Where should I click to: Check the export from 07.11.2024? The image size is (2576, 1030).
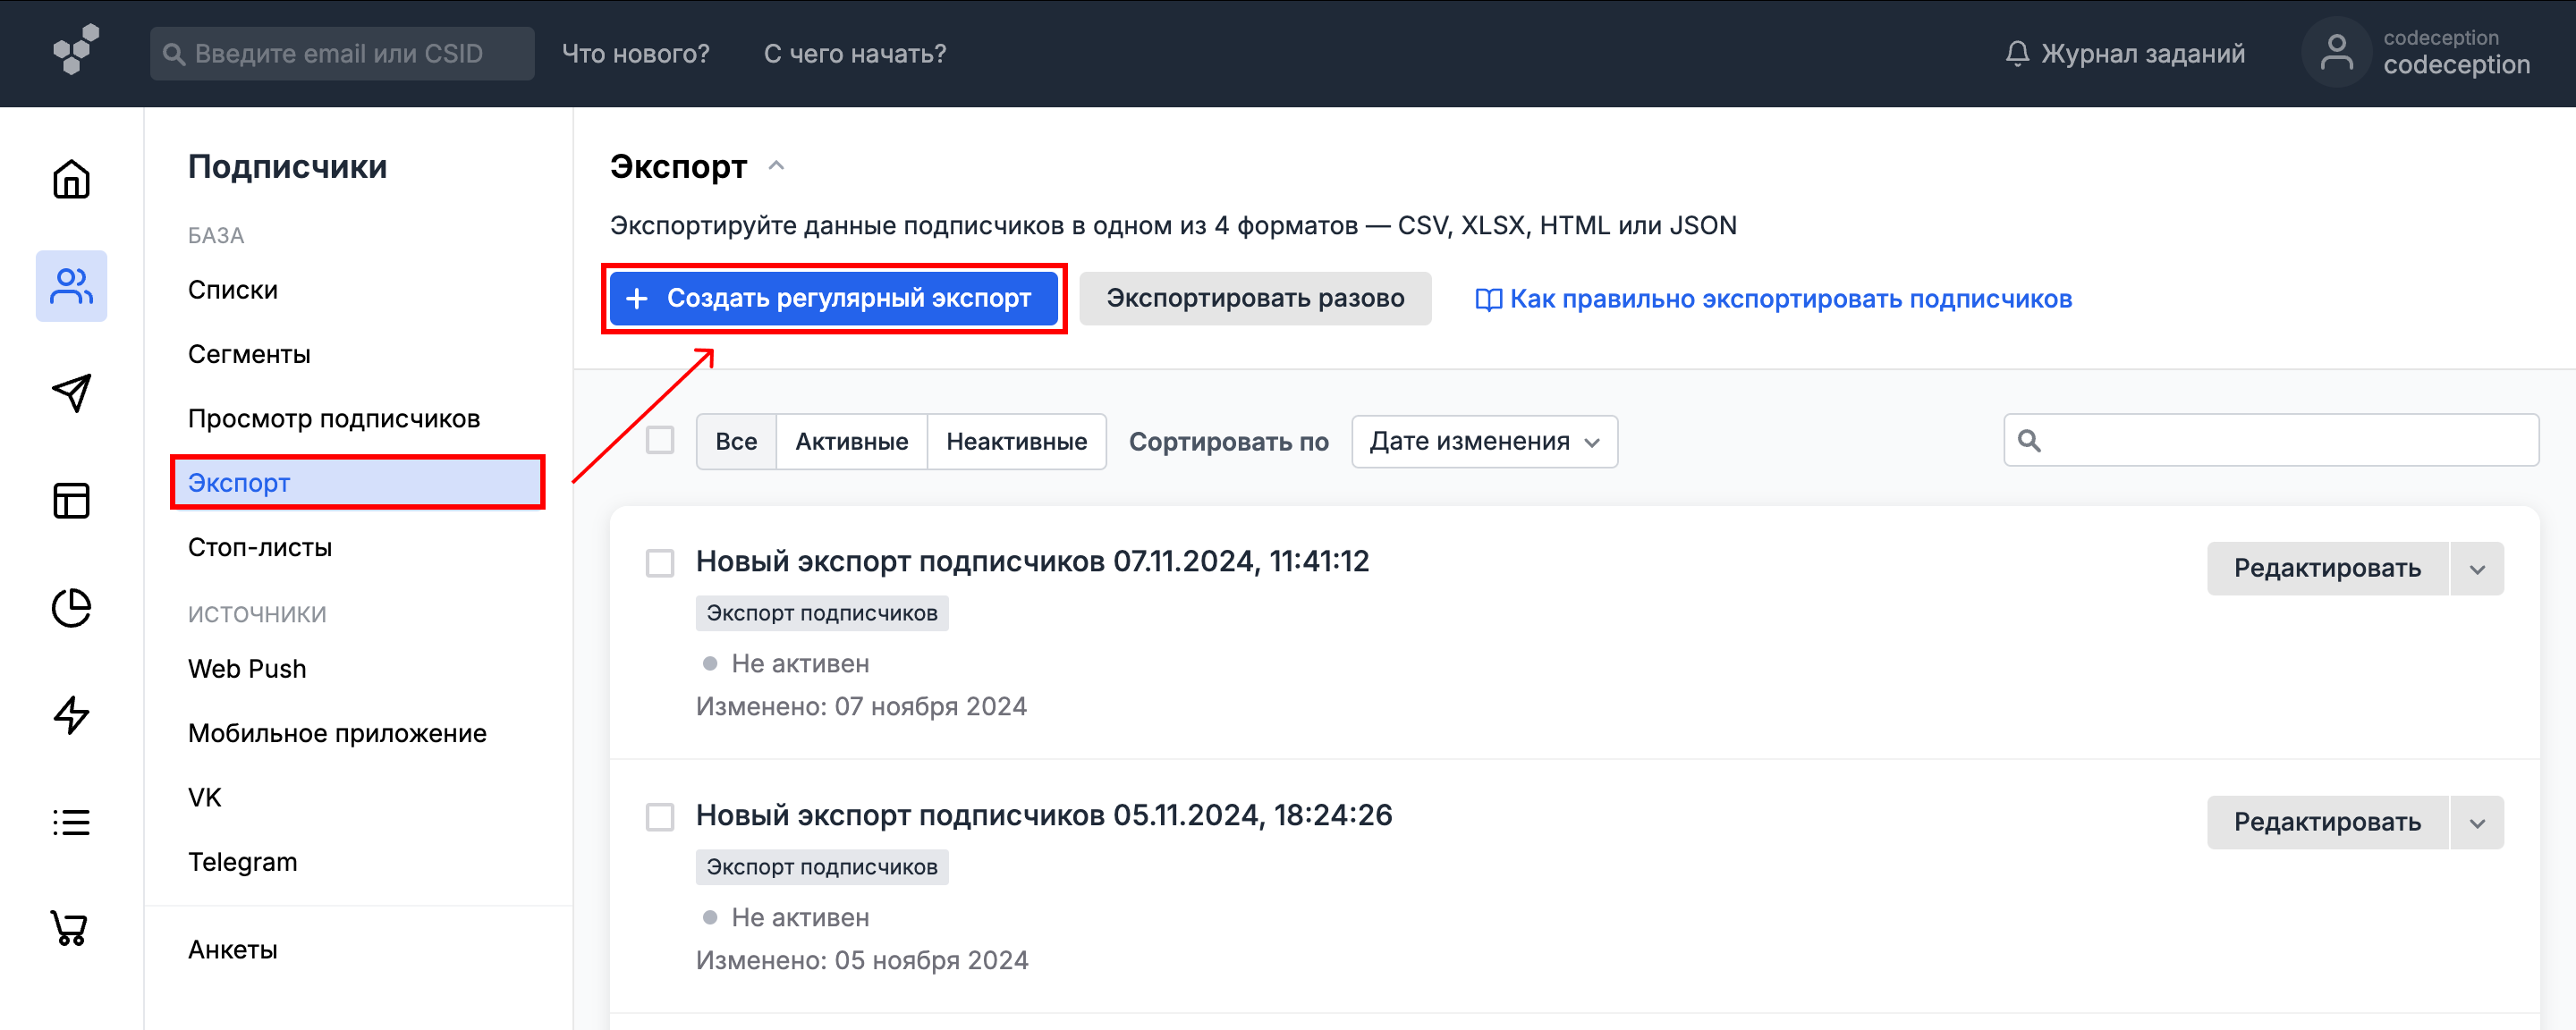[660, 563]
